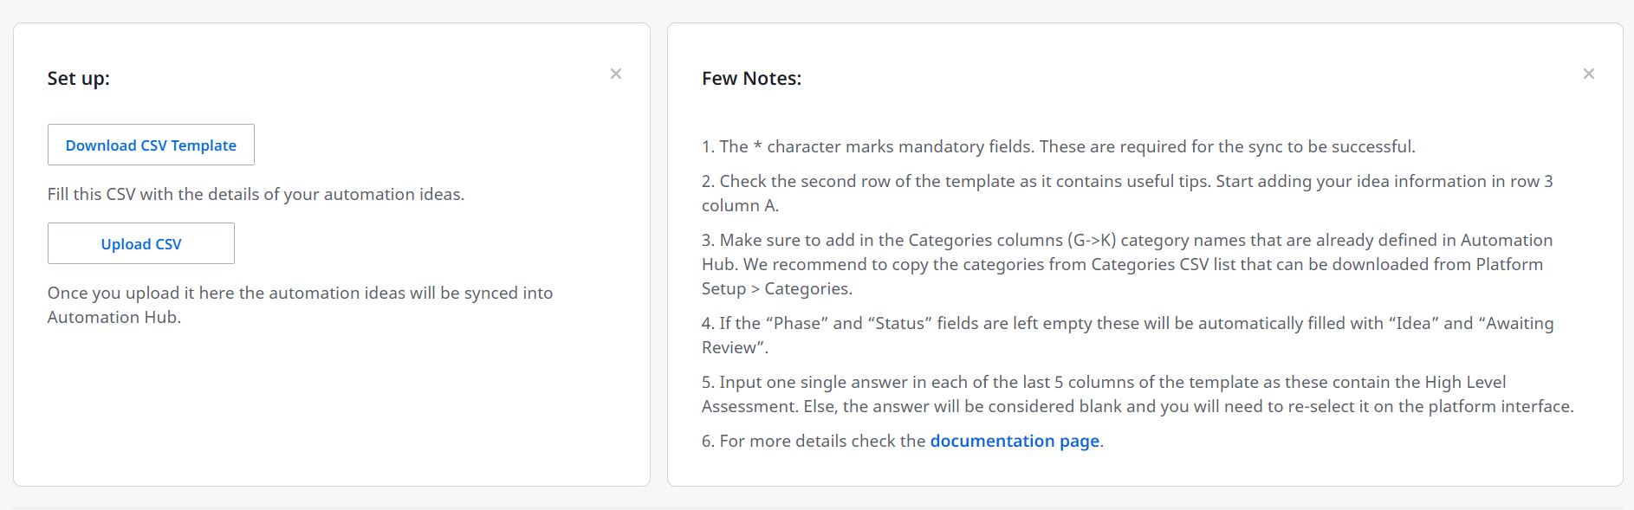Viewport: 1634px width, 510px height.
Task: Dismiss the Few Notes panel
Action: click(x=1589, y=74)
